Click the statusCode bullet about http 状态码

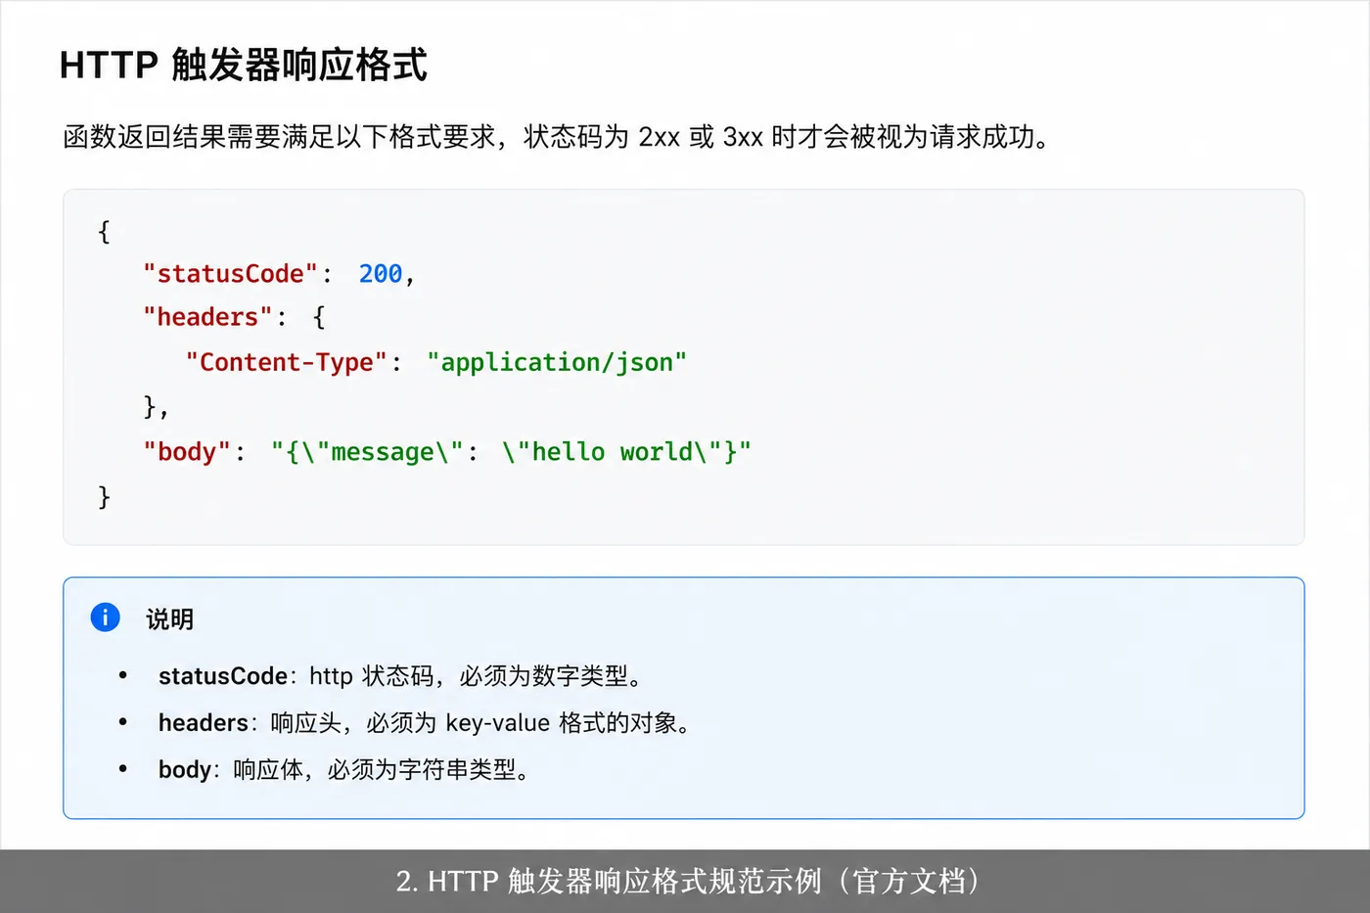coord(400,676)
